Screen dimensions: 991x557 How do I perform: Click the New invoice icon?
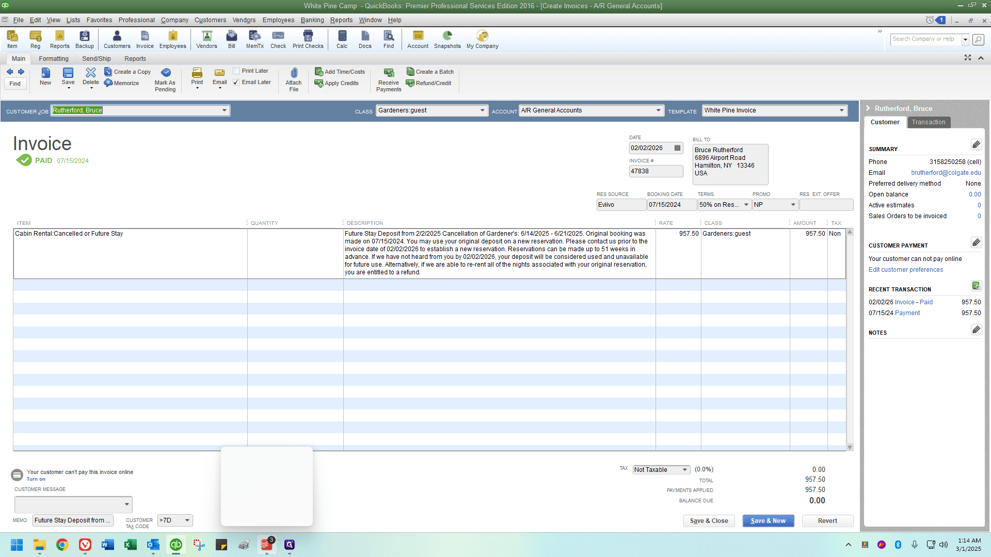point(45,76)
